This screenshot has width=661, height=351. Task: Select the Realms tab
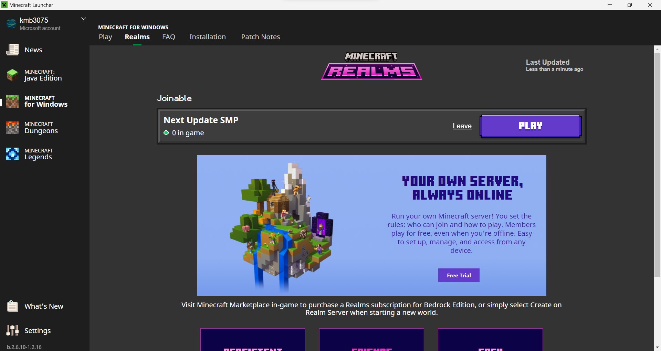click(137, 37)
